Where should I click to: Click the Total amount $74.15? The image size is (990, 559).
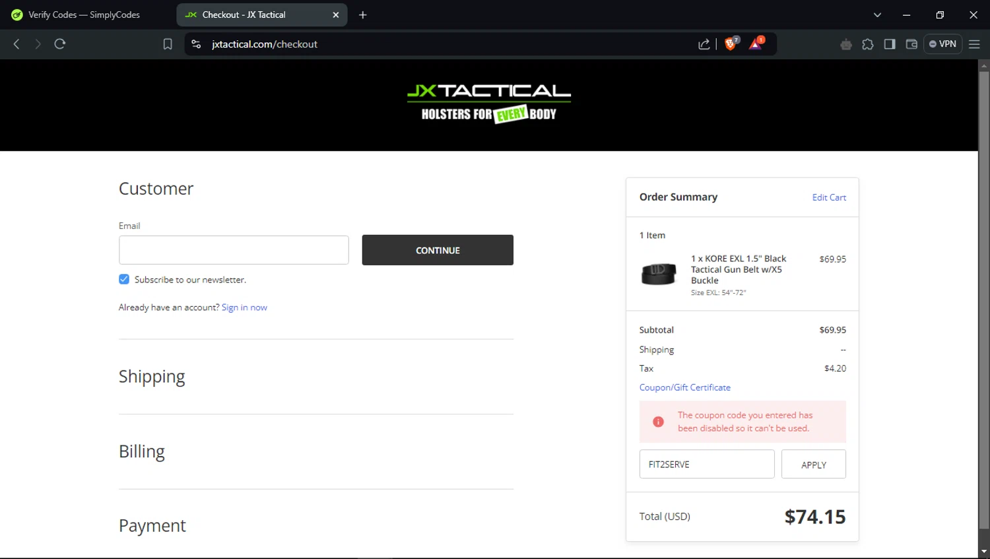click(815, 517)
